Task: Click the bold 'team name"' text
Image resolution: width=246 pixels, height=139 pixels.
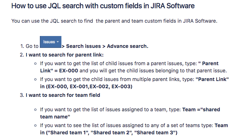Action: click(x=55, y=117)
